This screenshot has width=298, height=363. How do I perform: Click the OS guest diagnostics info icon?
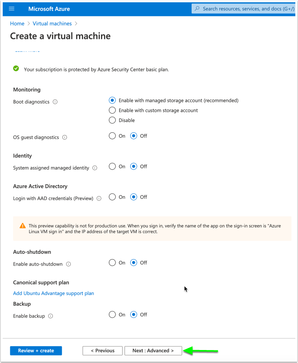[x=64, y=137]
